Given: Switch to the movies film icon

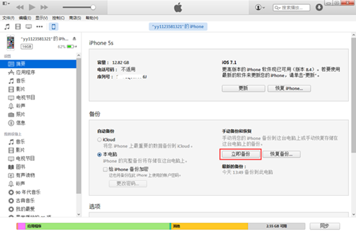Looking at the screenshot, I should pos(18,27).
